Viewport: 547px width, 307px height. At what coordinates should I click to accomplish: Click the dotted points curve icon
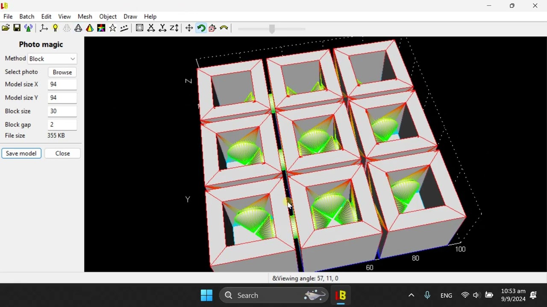tap(124, 28)
